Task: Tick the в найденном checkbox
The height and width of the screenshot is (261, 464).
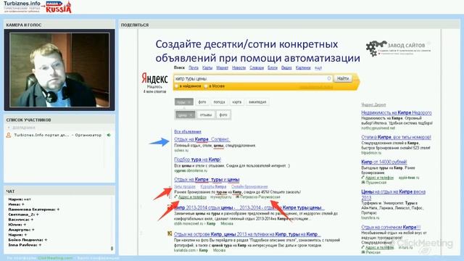Action: [x=177, y=86]
